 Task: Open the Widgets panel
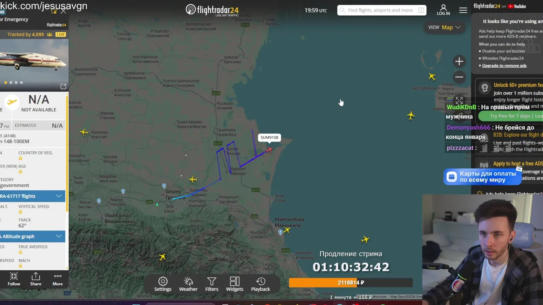[x=235, y=284]
